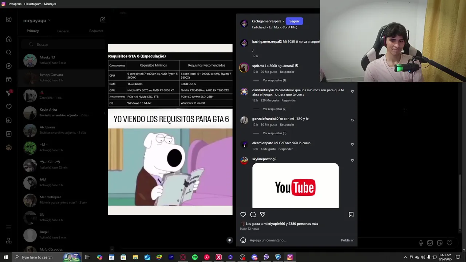Screen dimensions: 466x262
Task: Open the Search magnifier in the sidebar
Action: coord(9,52)
